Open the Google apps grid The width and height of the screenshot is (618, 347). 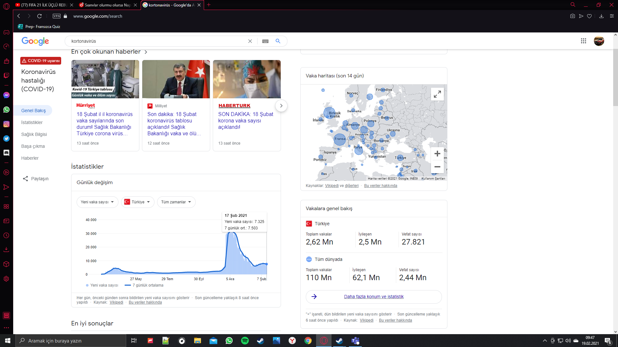click(584, 41)
